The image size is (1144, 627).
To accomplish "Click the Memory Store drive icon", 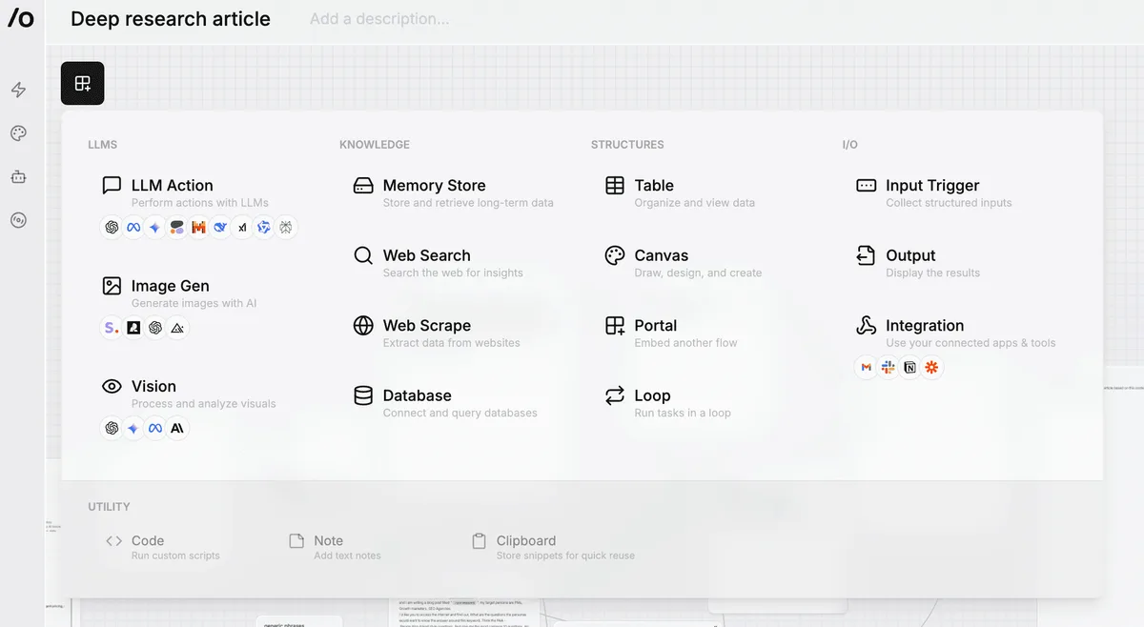I will [x=363, y=185].
